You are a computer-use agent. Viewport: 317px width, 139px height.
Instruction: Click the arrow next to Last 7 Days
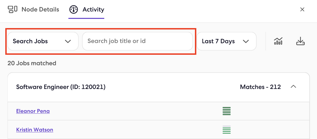[246, 41]
